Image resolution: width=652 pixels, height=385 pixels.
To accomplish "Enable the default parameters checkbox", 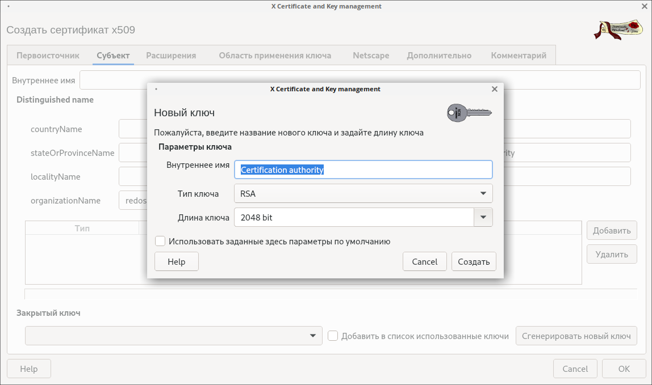I will click(160, 242).
